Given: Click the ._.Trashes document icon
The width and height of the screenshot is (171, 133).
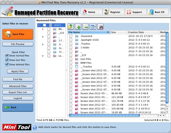Looking at the screenshot, I should 77,66.
